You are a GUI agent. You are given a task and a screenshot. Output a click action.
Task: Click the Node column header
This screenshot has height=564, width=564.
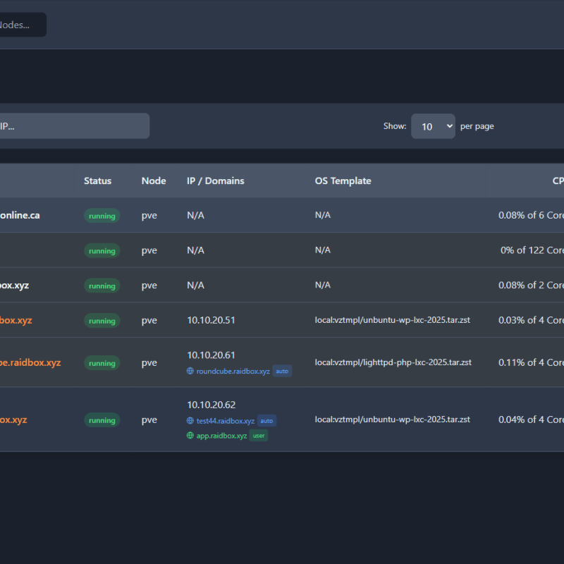pyautogui.click(x=154, y=180)
